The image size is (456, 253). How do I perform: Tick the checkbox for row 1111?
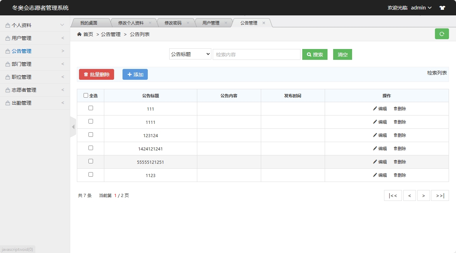91,121
